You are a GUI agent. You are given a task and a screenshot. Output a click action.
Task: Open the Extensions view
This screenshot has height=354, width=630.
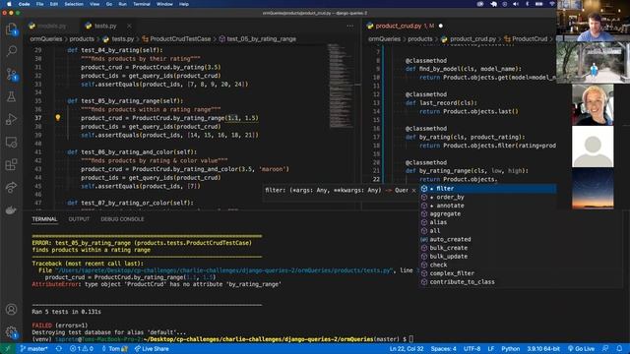pyautogui.click(x=11, y=164)
